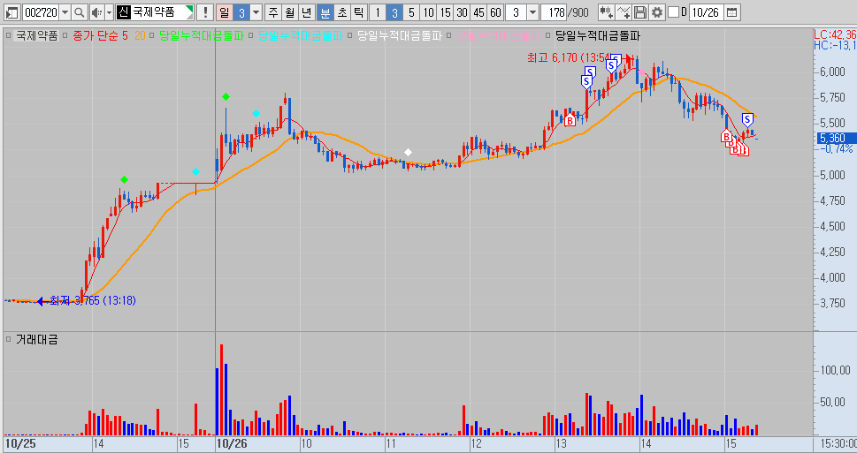Click the -0.74% change label
Image resolution: width=857 pixels, height=453 pixels.
point(837,149)
